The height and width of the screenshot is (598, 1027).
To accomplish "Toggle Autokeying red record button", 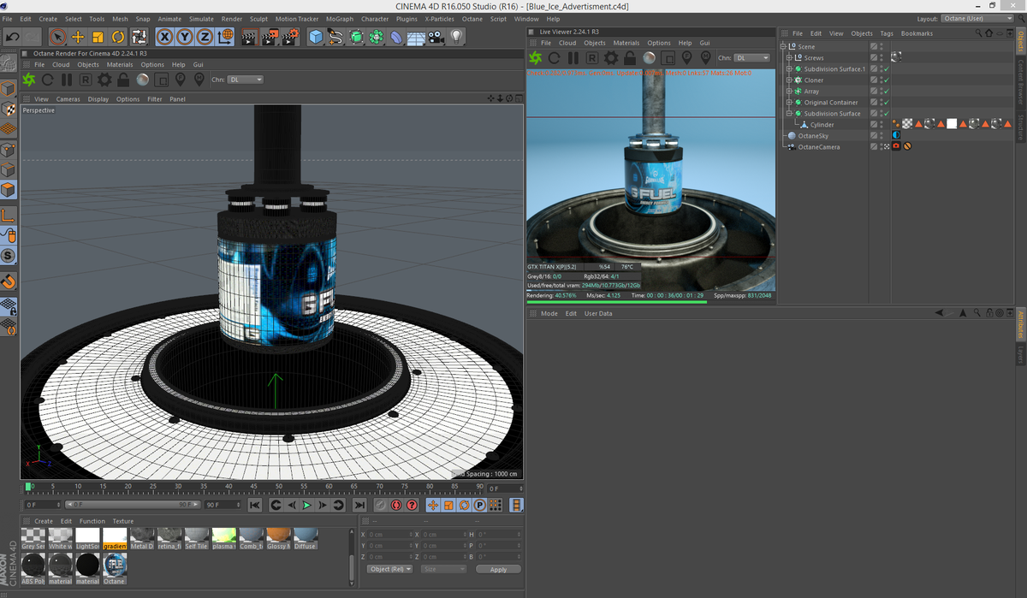I will pyautogui.click(x=397, y=505).
